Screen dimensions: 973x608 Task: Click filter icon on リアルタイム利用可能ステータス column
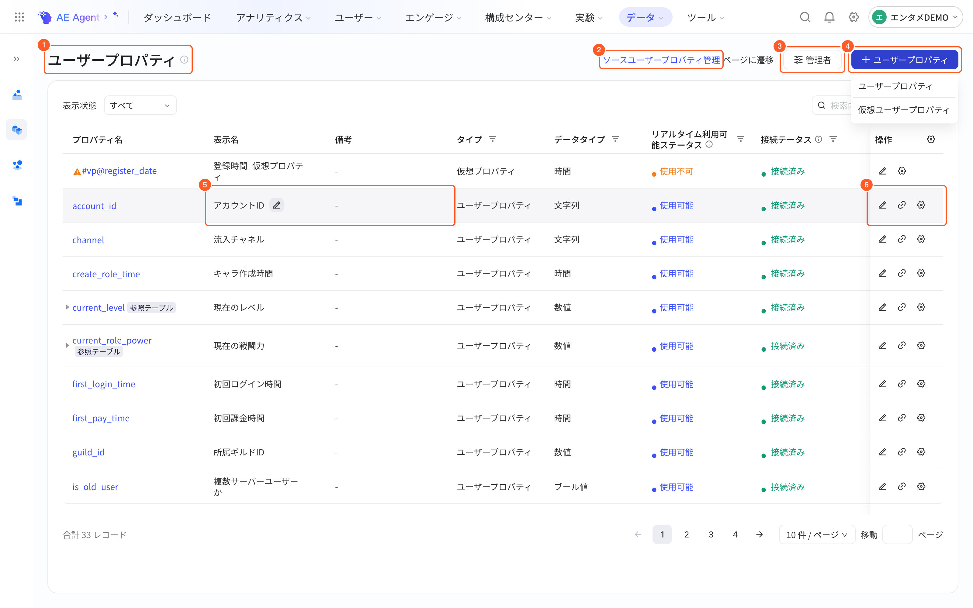tap(741, 139)
